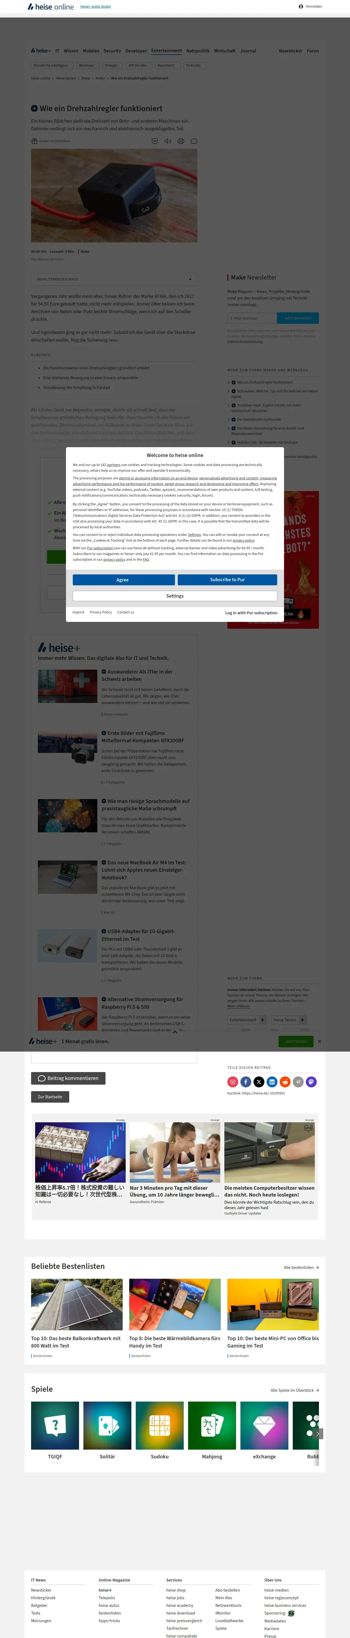Close the heise+ promo banner
Viewport: 350px width, 1638px height.
tap(319, 1041)
